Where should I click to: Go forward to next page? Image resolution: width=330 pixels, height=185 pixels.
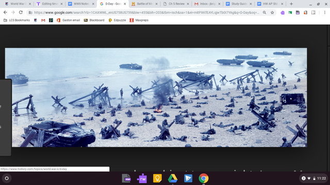click(x=13, y=12)
